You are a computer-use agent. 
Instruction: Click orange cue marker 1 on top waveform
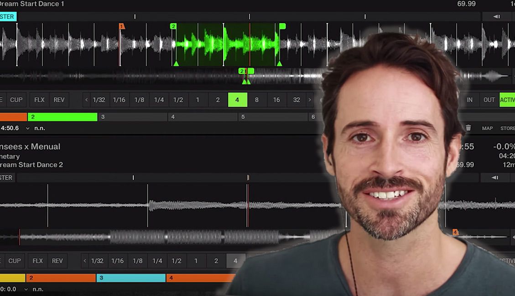122,26
